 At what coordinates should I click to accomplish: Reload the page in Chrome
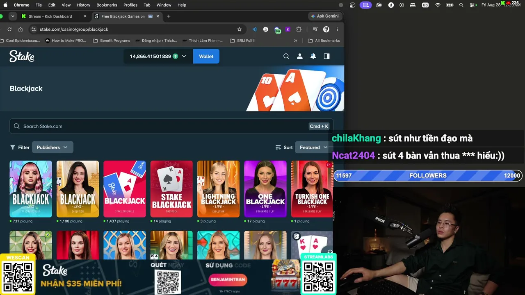(9, 29)
